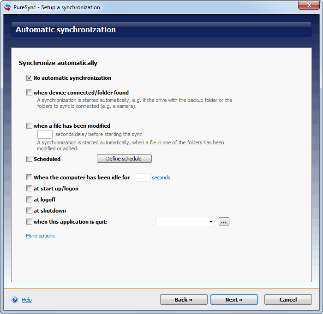
Task: Enable the Scheduled checkbox
Action: click(29, 159)
